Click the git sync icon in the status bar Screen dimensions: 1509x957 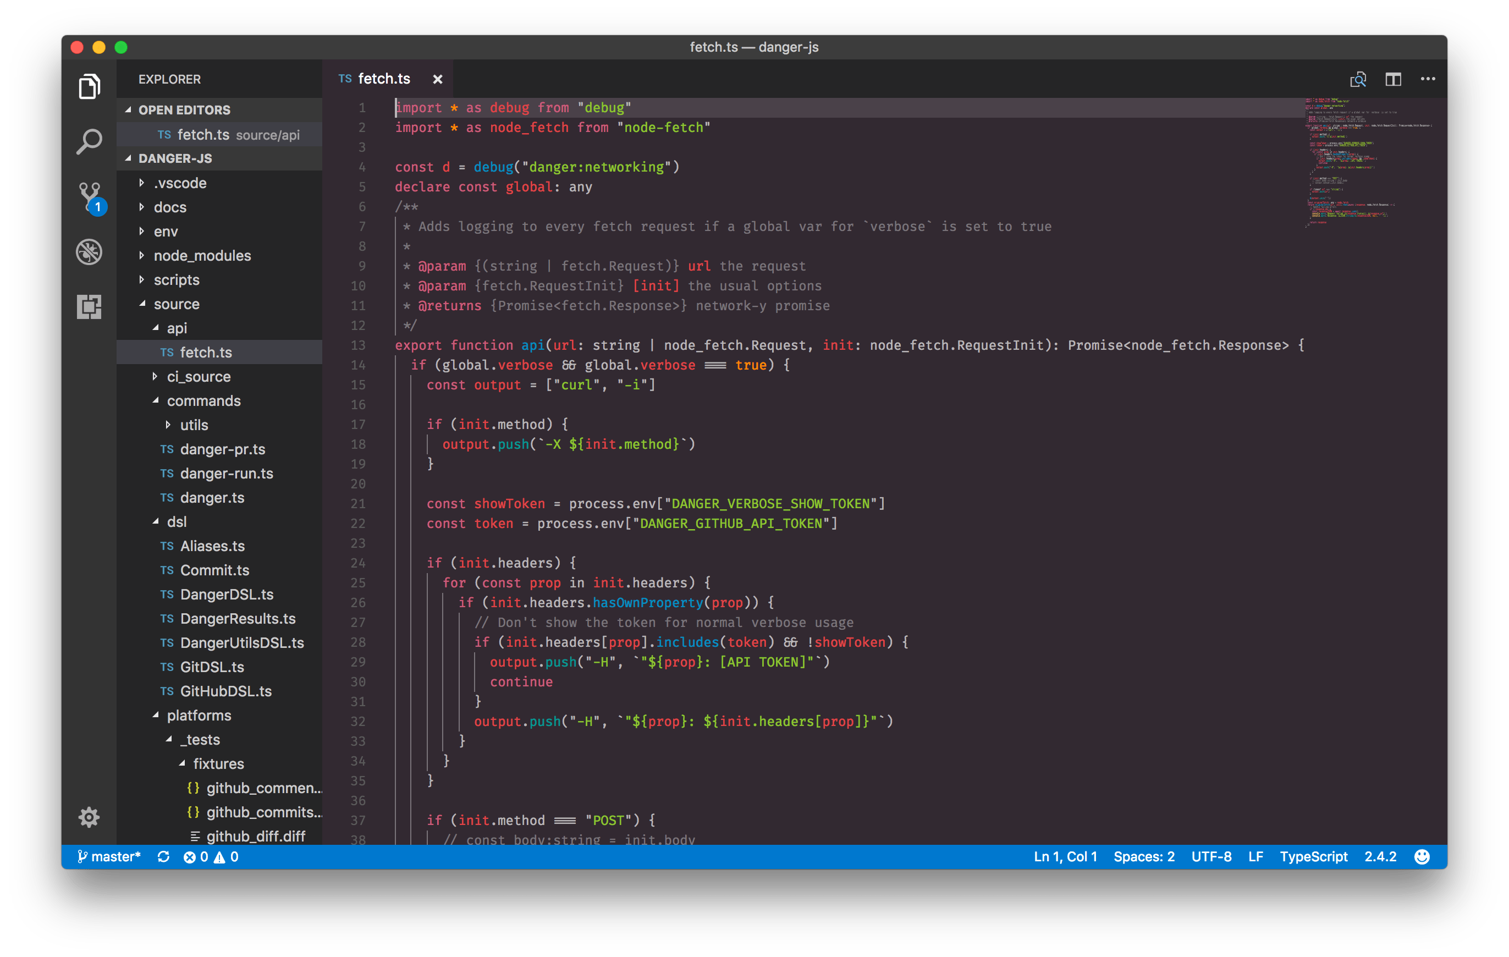pyautogui.click(x=163, y=856)
